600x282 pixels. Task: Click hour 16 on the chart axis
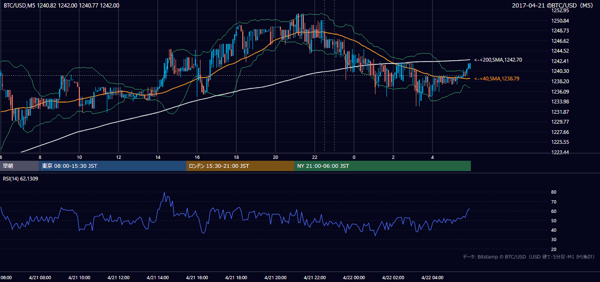(x=197, y=157)
